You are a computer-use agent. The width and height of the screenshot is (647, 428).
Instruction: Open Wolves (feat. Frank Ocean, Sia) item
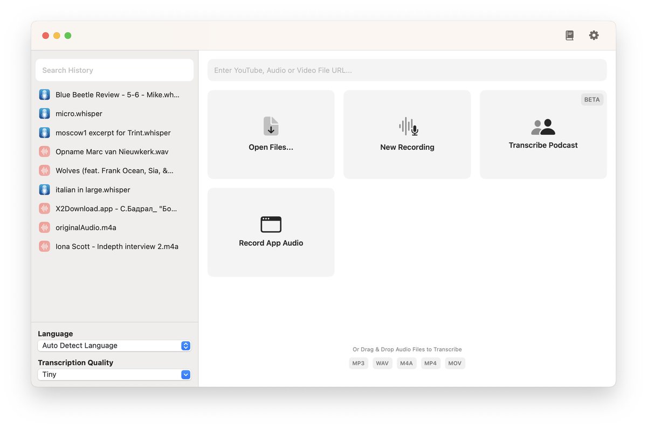coord(114,171)
